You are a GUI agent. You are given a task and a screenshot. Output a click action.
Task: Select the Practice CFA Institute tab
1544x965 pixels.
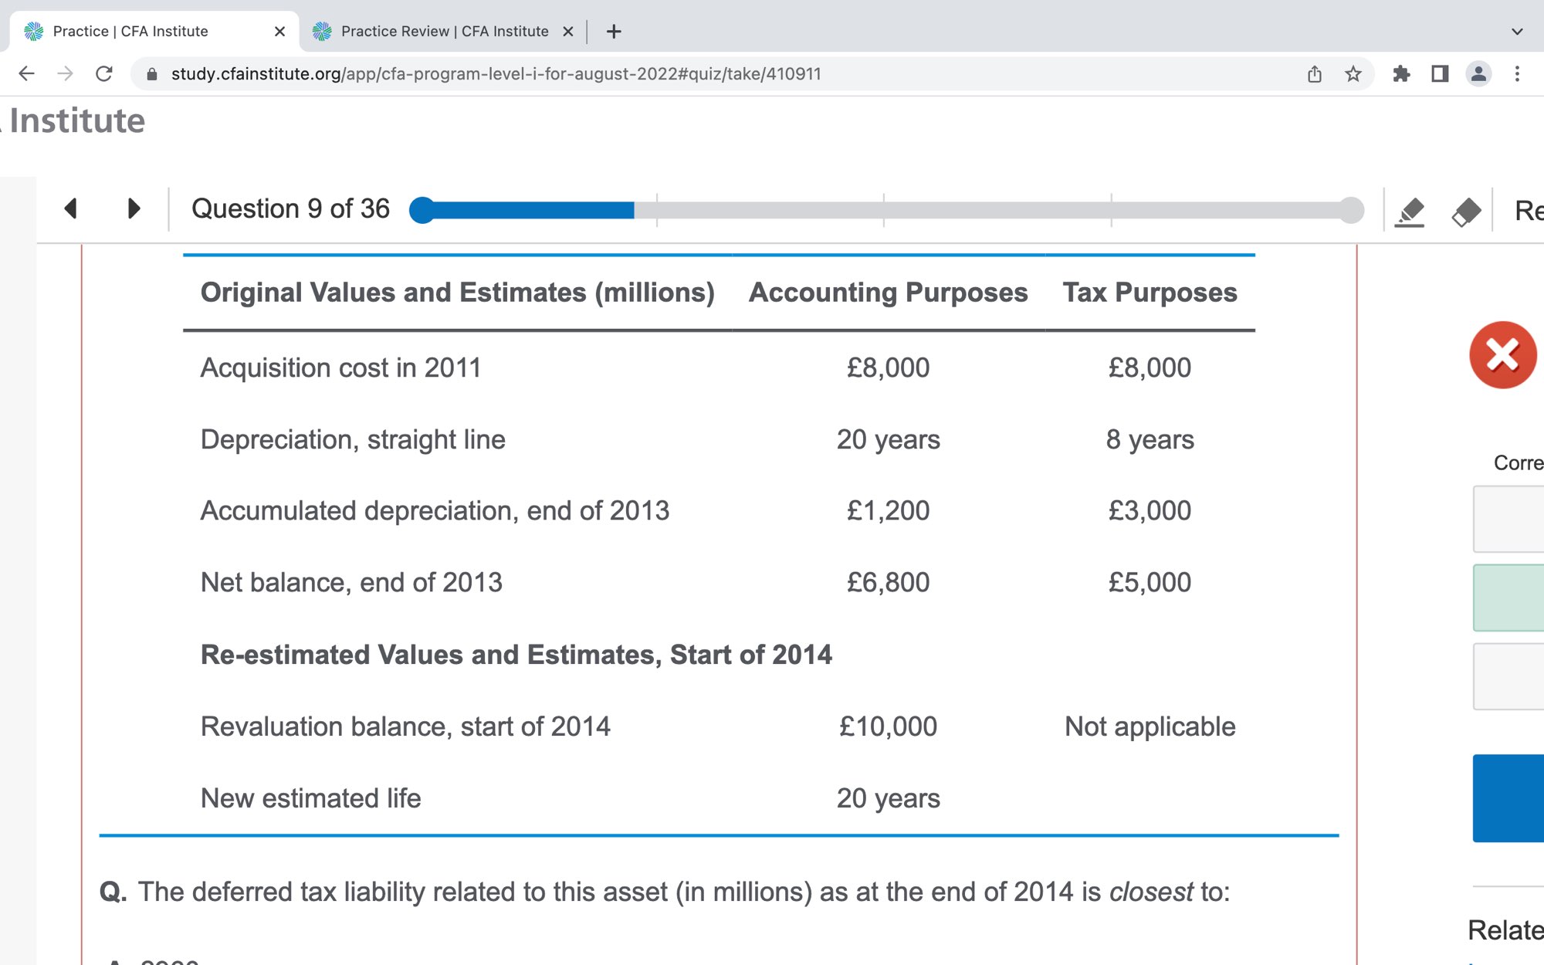[x=130, y=32]
